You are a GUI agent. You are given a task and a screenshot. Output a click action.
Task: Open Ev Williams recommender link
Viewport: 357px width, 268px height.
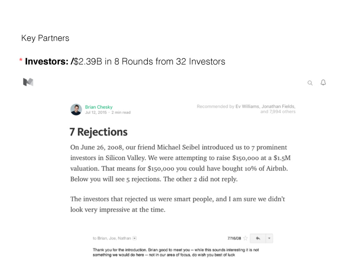247,106
